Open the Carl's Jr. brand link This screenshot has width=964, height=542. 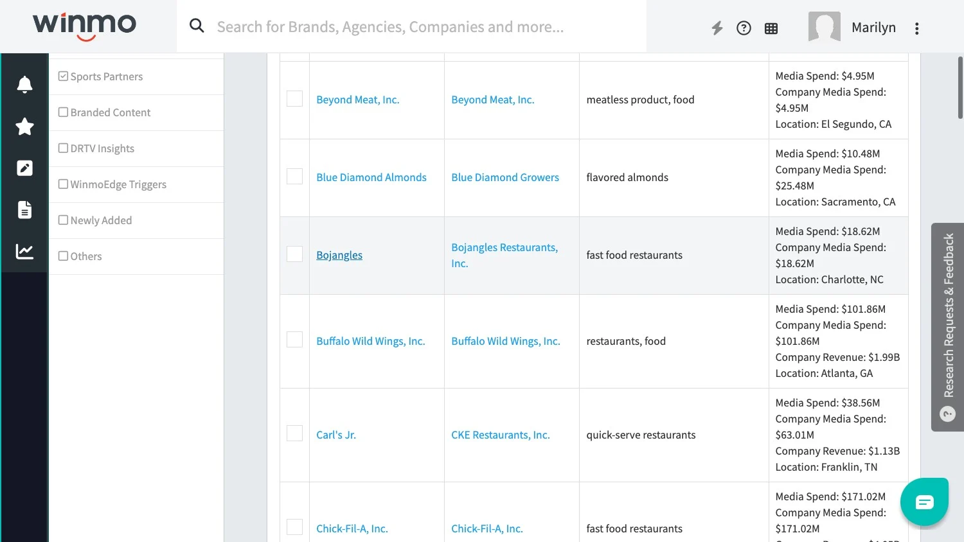click(x=336, y=435)
